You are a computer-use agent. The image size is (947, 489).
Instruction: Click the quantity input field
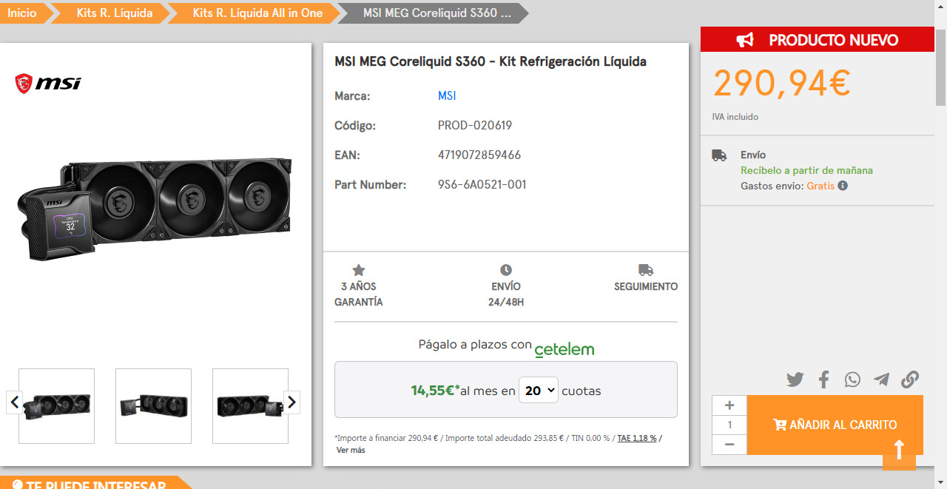(x=729, y=425)
